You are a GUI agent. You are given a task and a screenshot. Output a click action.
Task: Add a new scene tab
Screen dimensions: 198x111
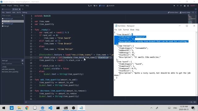[x=23, y=9]
